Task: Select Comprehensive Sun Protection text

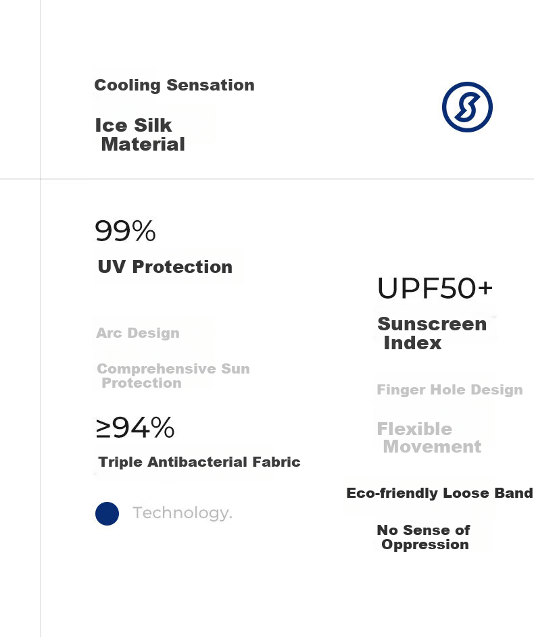Action: [174, 376]
